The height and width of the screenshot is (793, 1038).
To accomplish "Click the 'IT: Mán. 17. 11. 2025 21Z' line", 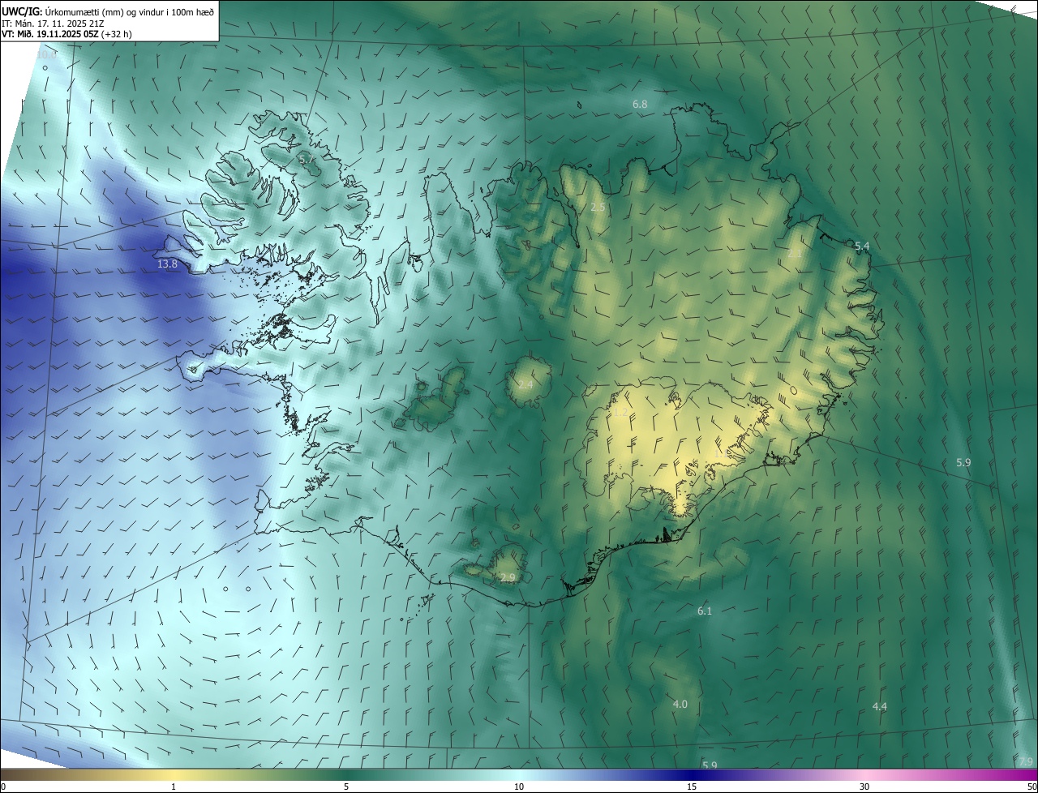I will (54, 24).
